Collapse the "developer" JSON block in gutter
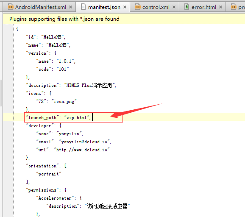Screen dimensions: 245x217 27,142
